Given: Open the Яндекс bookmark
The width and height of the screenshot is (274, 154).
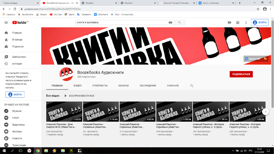Looking at the screenshot, I should coord(41,15).
